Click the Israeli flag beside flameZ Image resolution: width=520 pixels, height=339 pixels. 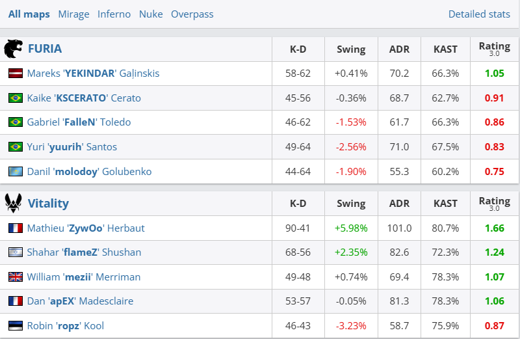click(16, 252)
